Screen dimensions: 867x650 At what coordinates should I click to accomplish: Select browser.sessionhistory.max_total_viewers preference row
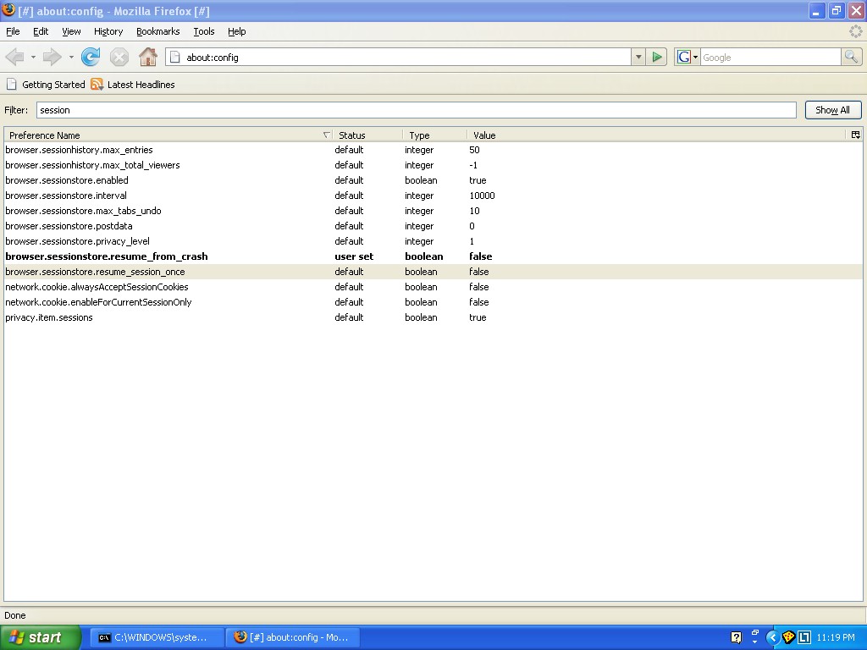pyautogui.click(x=433, y=165)
